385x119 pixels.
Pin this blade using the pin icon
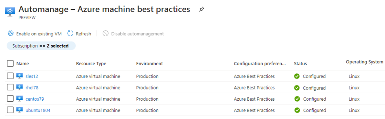201,10
